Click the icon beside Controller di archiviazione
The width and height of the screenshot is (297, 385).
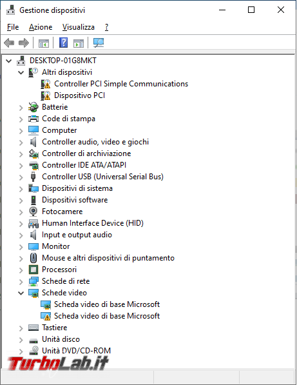click(x=34, y=153)
